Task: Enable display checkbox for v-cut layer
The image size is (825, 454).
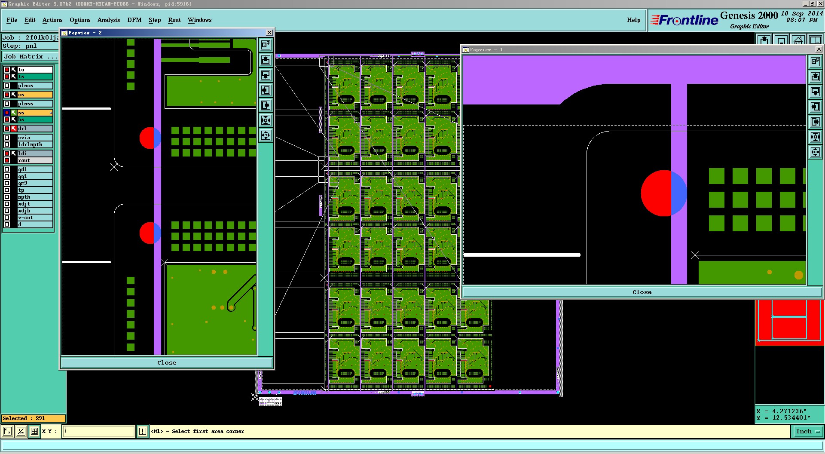Action: click(x=7, y=218)
